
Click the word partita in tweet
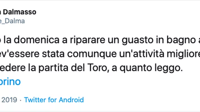click(x=53, y=68)
